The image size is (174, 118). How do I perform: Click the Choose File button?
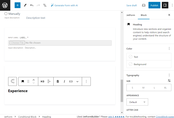(x=17, y=43)
